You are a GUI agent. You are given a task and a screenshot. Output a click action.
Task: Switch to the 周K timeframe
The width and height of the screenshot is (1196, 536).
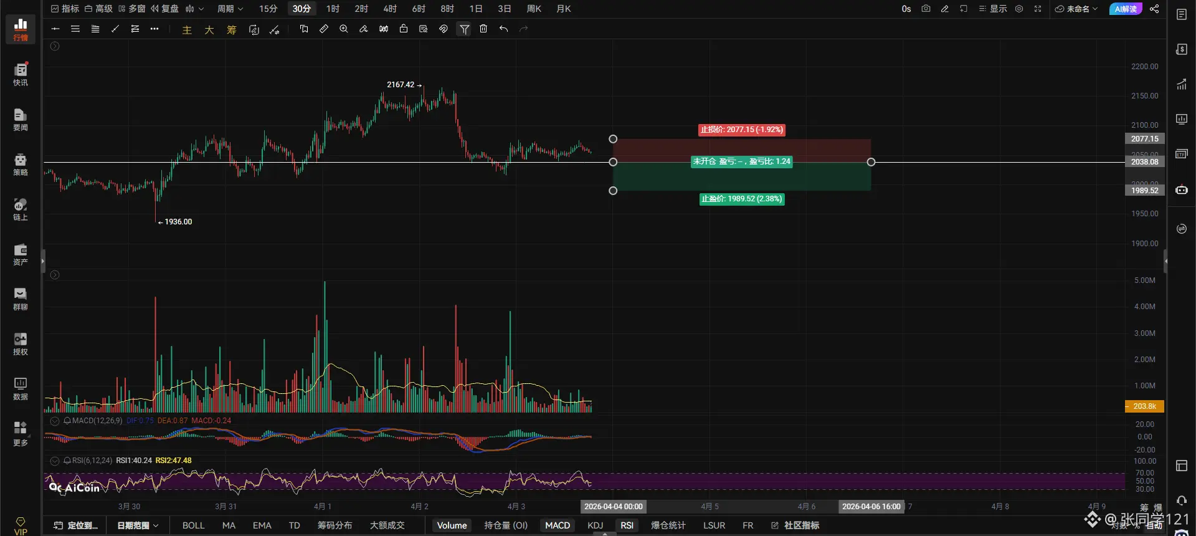[534, 9]
